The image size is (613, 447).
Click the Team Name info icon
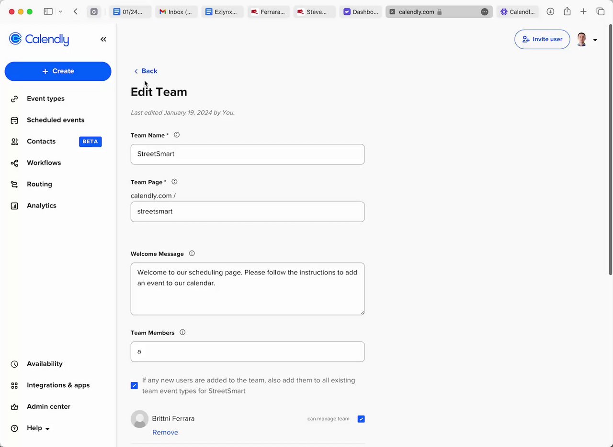177,135
